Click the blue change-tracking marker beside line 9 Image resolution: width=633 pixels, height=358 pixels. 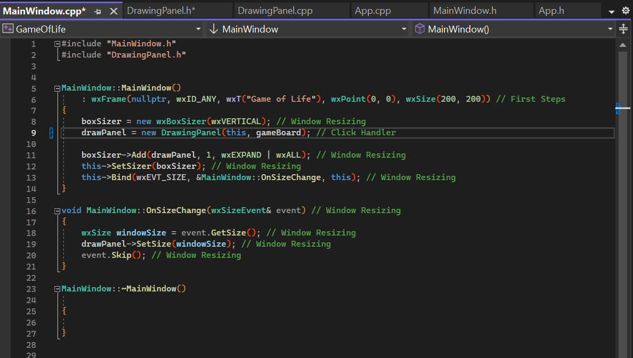coord(51,132)
